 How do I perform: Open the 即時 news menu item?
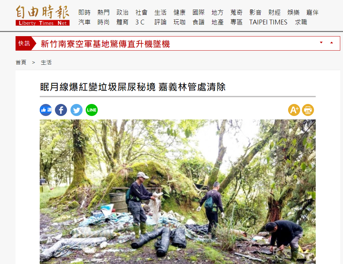[84, 12]
